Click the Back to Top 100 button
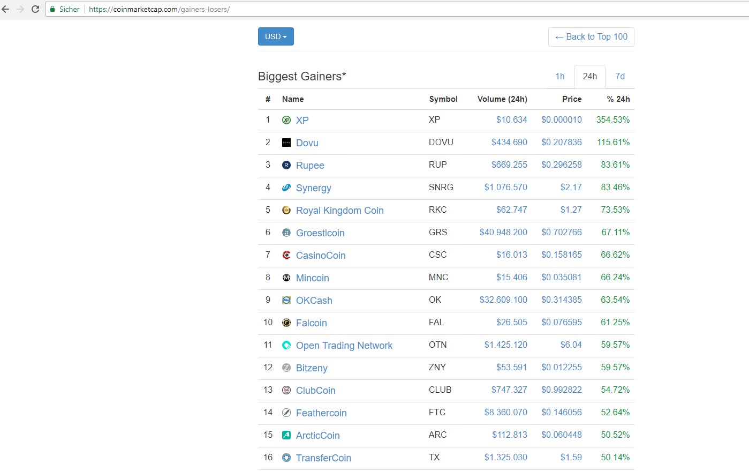The image size is (749, 471). 591,37
